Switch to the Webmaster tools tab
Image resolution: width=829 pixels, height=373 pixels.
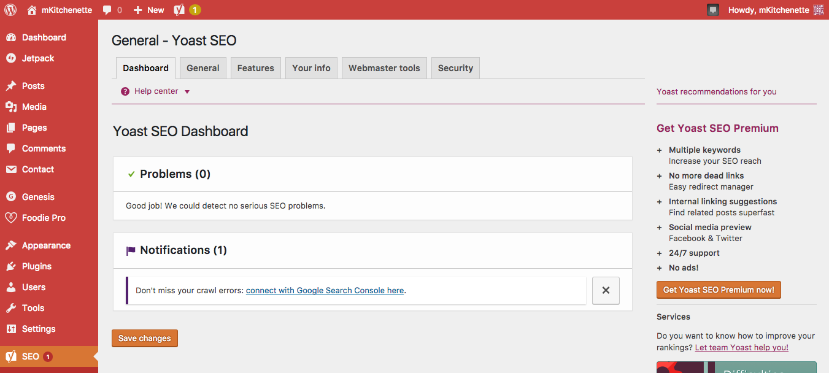coord(384,68)
